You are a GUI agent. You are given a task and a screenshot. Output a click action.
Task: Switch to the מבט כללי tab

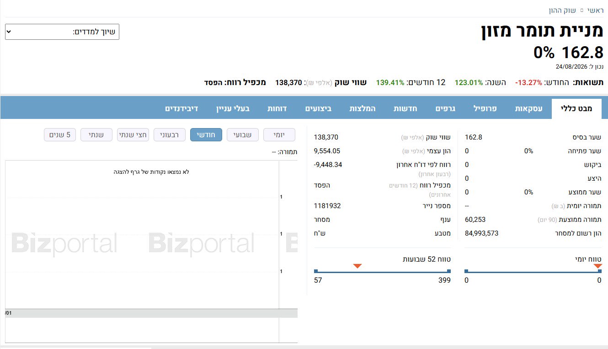point(576,108)
